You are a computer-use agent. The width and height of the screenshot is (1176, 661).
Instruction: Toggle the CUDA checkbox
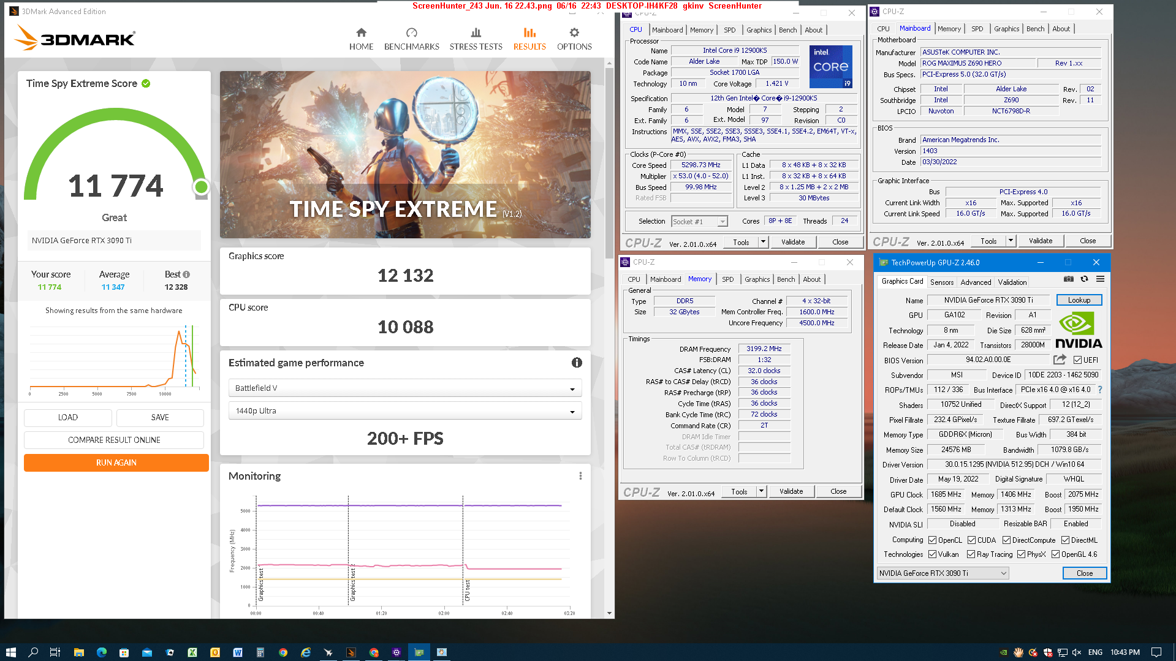click(971, 540)
